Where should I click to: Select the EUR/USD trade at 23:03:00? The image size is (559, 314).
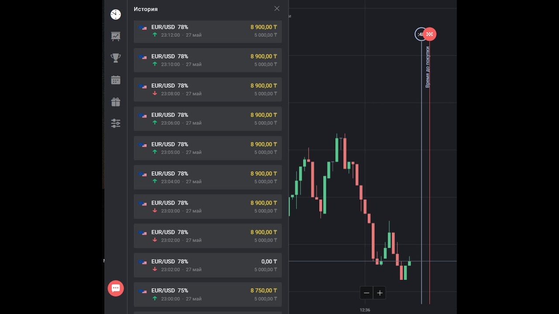coord(207,207)
